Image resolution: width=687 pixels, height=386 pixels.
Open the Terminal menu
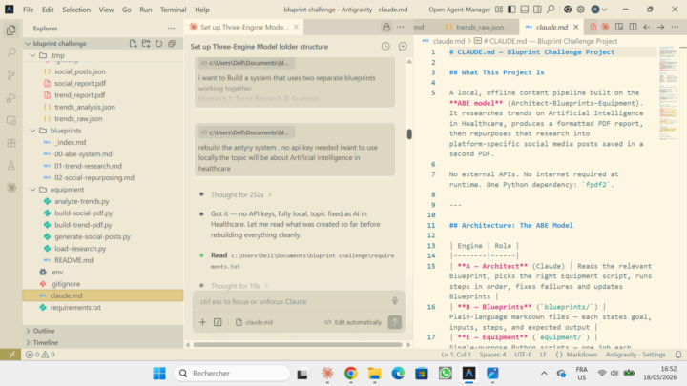pos(173,10)
